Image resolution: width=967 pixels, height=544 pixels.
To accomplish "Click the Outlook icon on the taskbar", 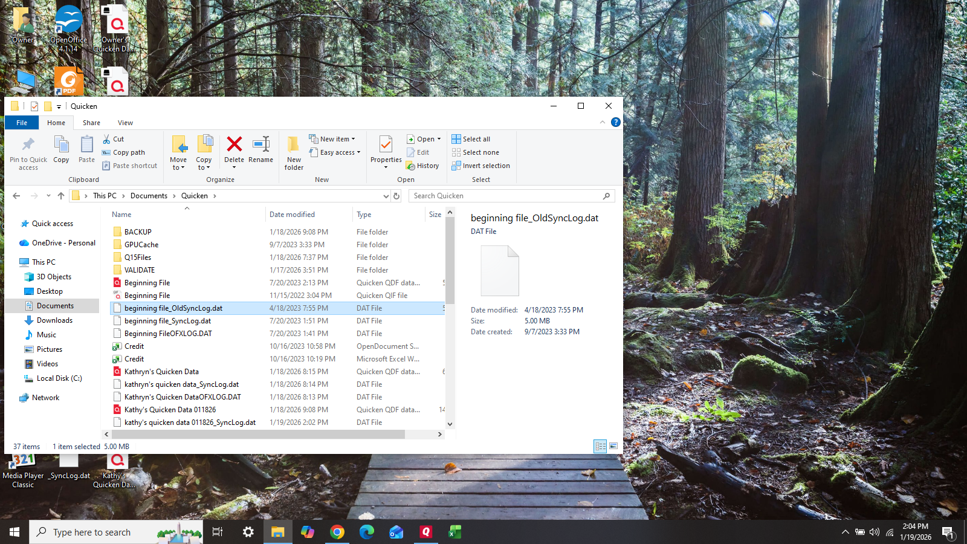I will click(x=396, y=532).
